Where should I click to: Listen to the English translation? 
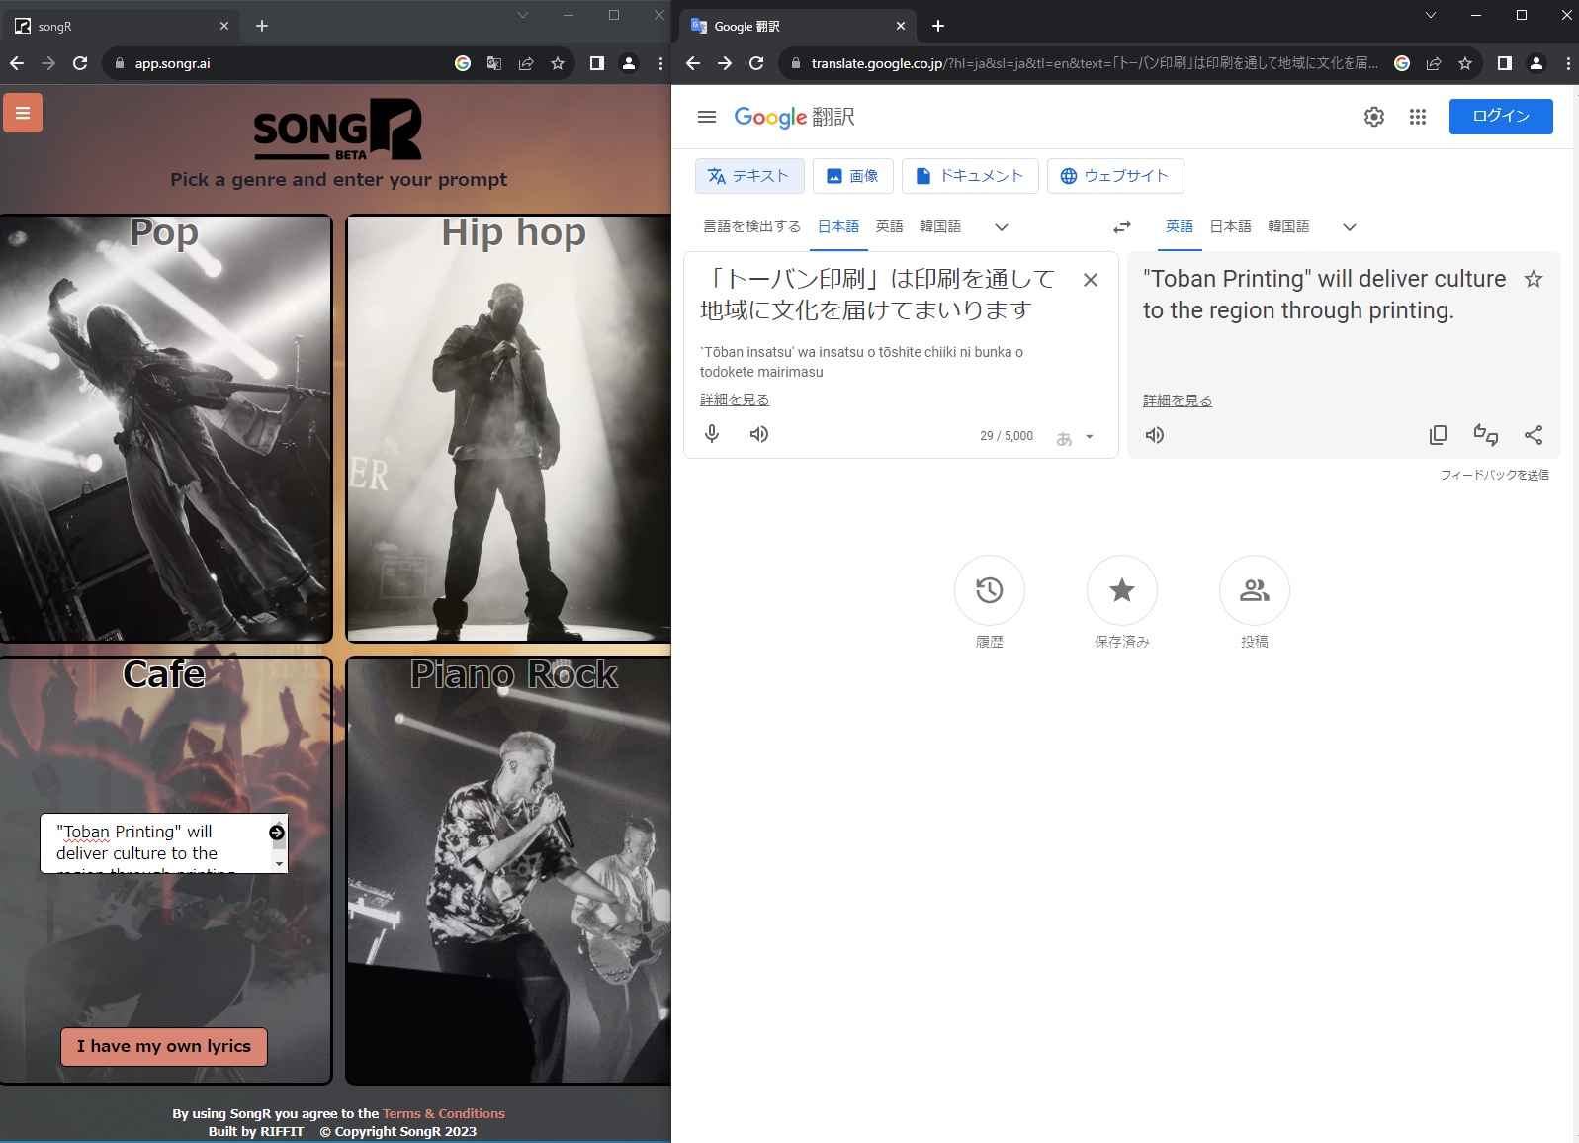[1154, 435]
